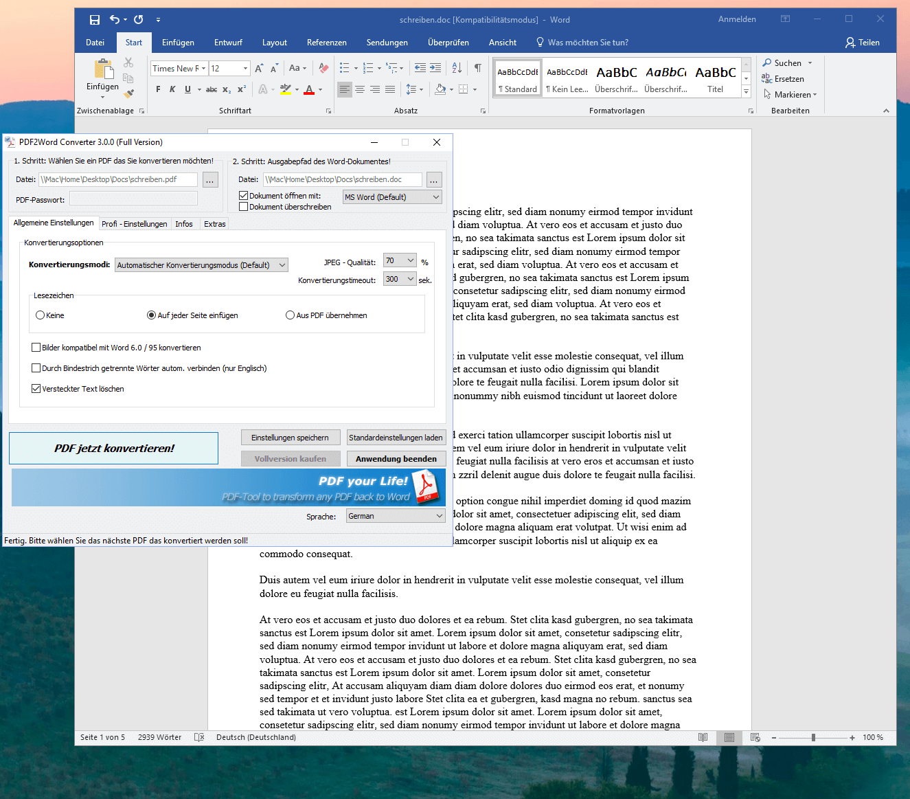Browse for the source PDF file (... button)
The height and width of the screenshot is (799, 910).
pos(210,180)
